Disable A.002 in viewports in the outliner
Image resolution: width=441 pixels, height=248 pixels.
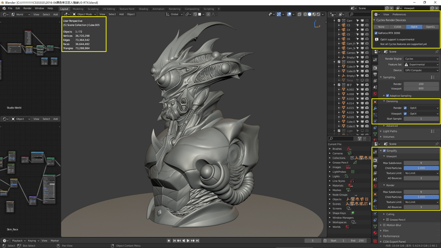tap(362, 89)
